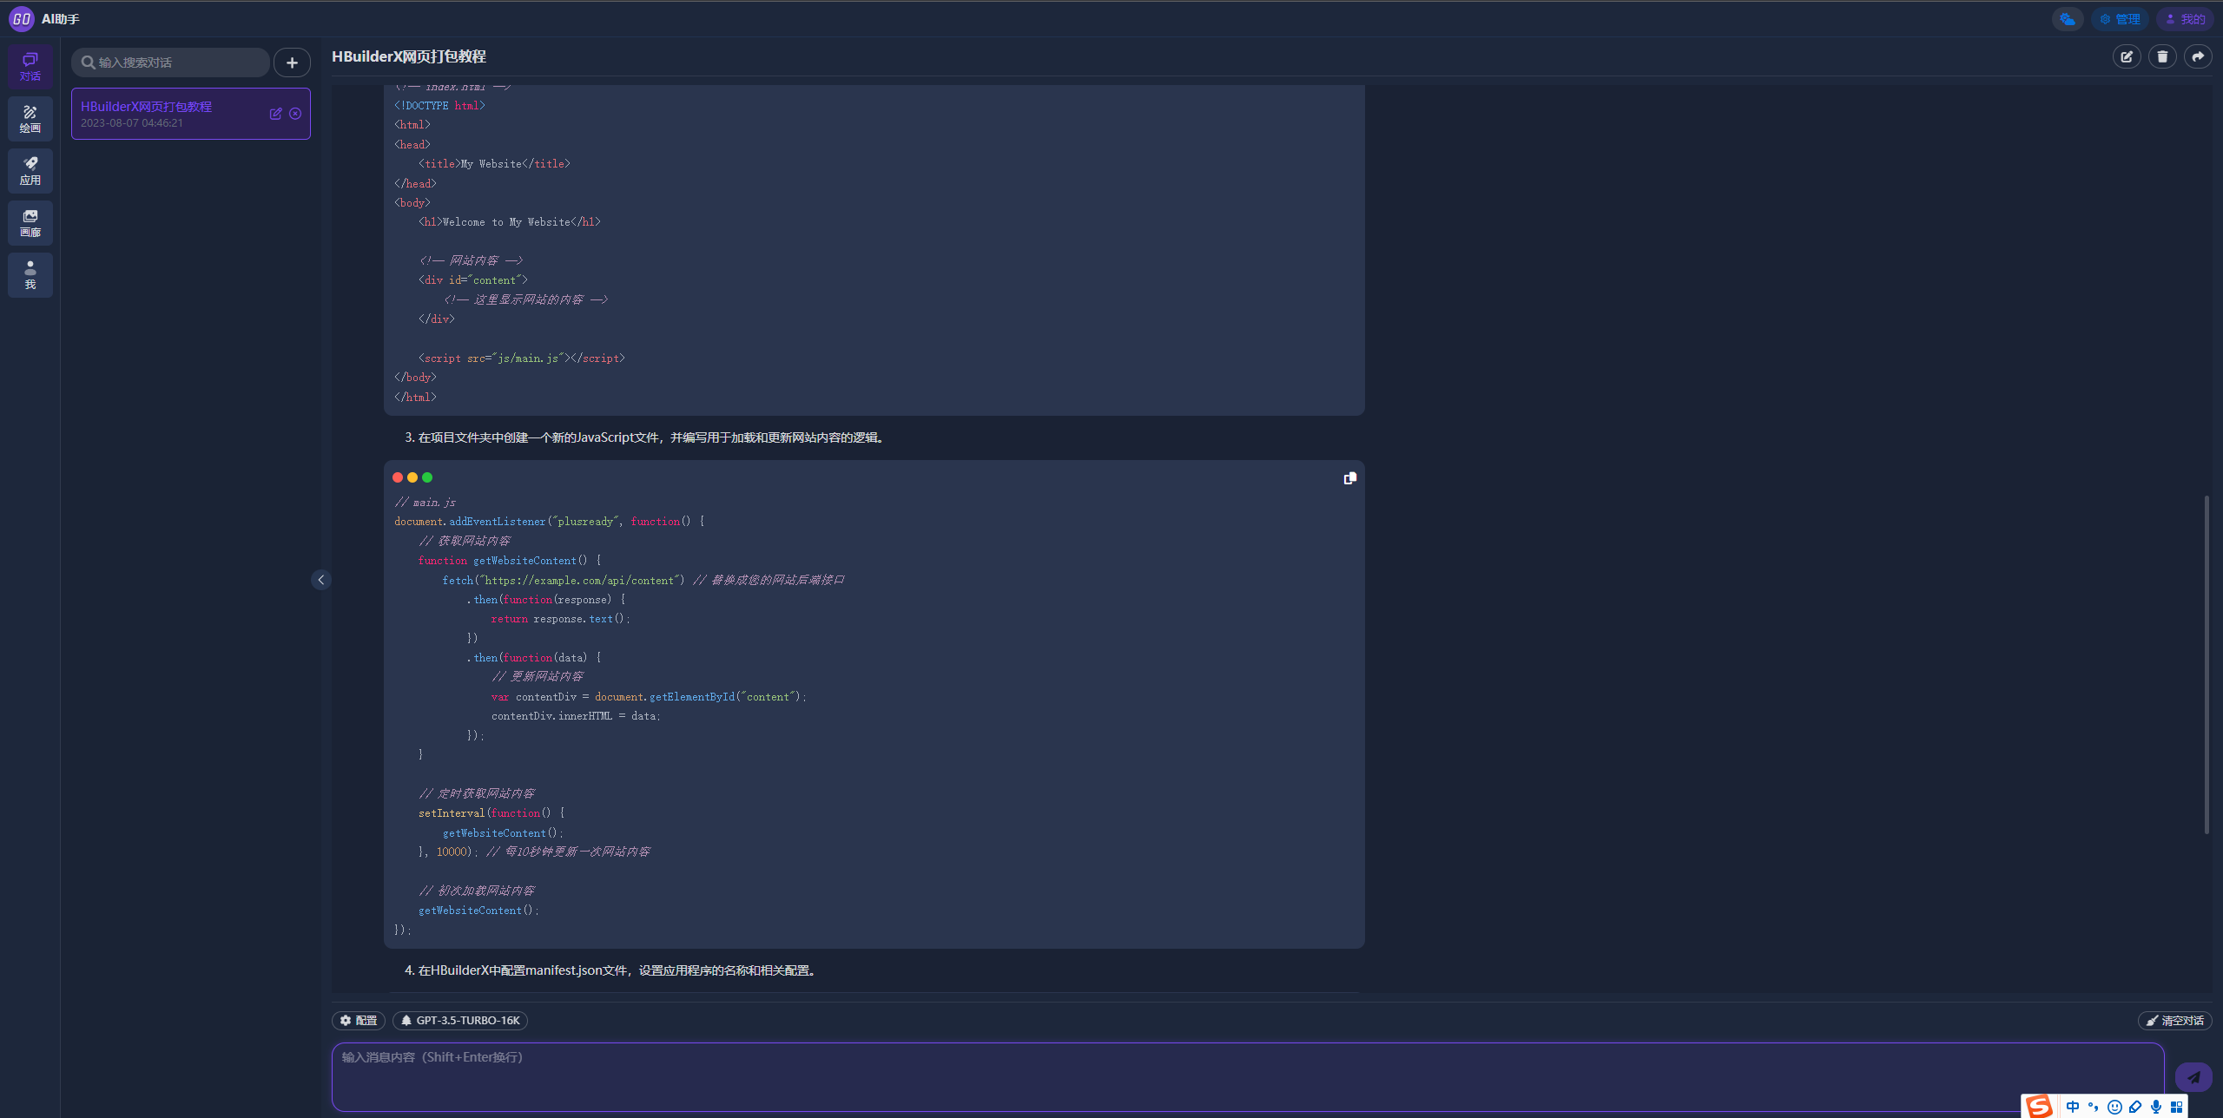Click the yellow dot on code block
The width and height of the screenshot is (2223, 1118).
412,477
